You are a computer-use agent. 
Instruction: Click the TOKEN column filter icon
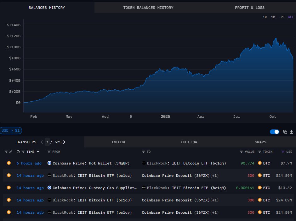(x=260, y=152)
